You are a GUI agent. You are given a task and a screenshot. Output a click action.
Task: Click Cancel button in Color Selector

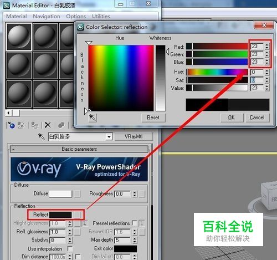click(257, 118)
